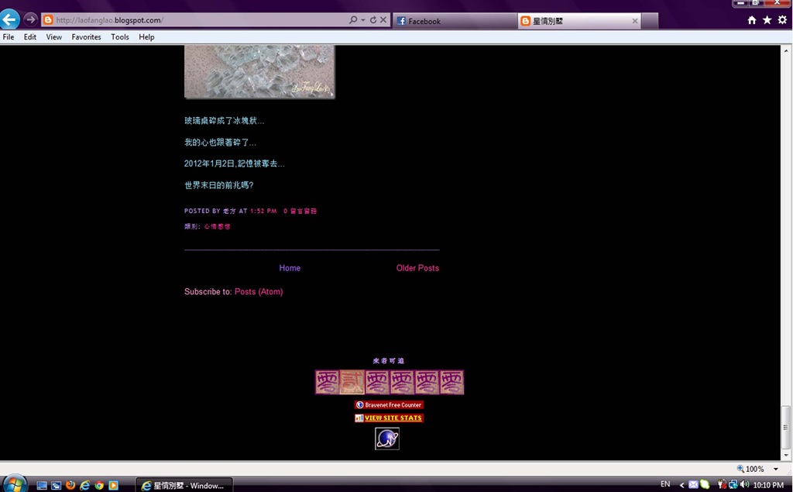Image resolution: width=793 pixels, height=492 pixels.
Task: Open Favorites via the star icon
Action: coord(767,19)
